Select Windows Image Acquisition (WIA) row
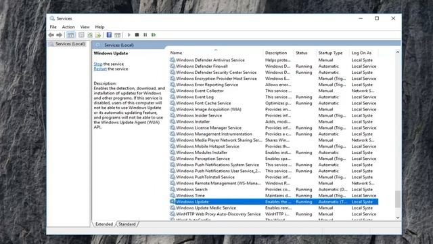The width and height of the screenshot is (433, 244). pos(273,109)
